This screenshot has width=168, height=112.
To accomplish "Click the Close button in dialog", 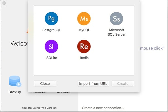I will [45, 83].
